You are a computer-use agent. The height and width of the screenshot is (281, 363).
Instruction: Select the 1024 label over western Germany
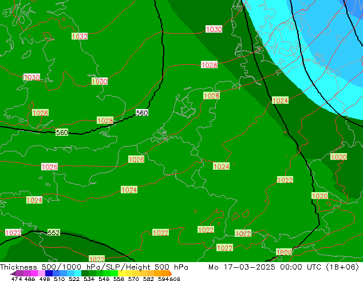(x=222, y=166)
